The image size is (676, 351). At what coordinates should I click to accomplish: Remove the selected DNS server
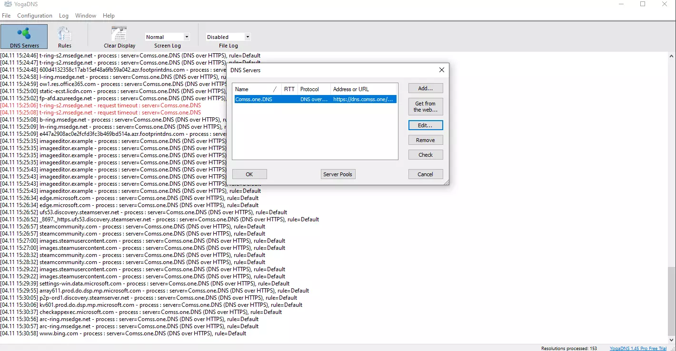coord(426,140)
